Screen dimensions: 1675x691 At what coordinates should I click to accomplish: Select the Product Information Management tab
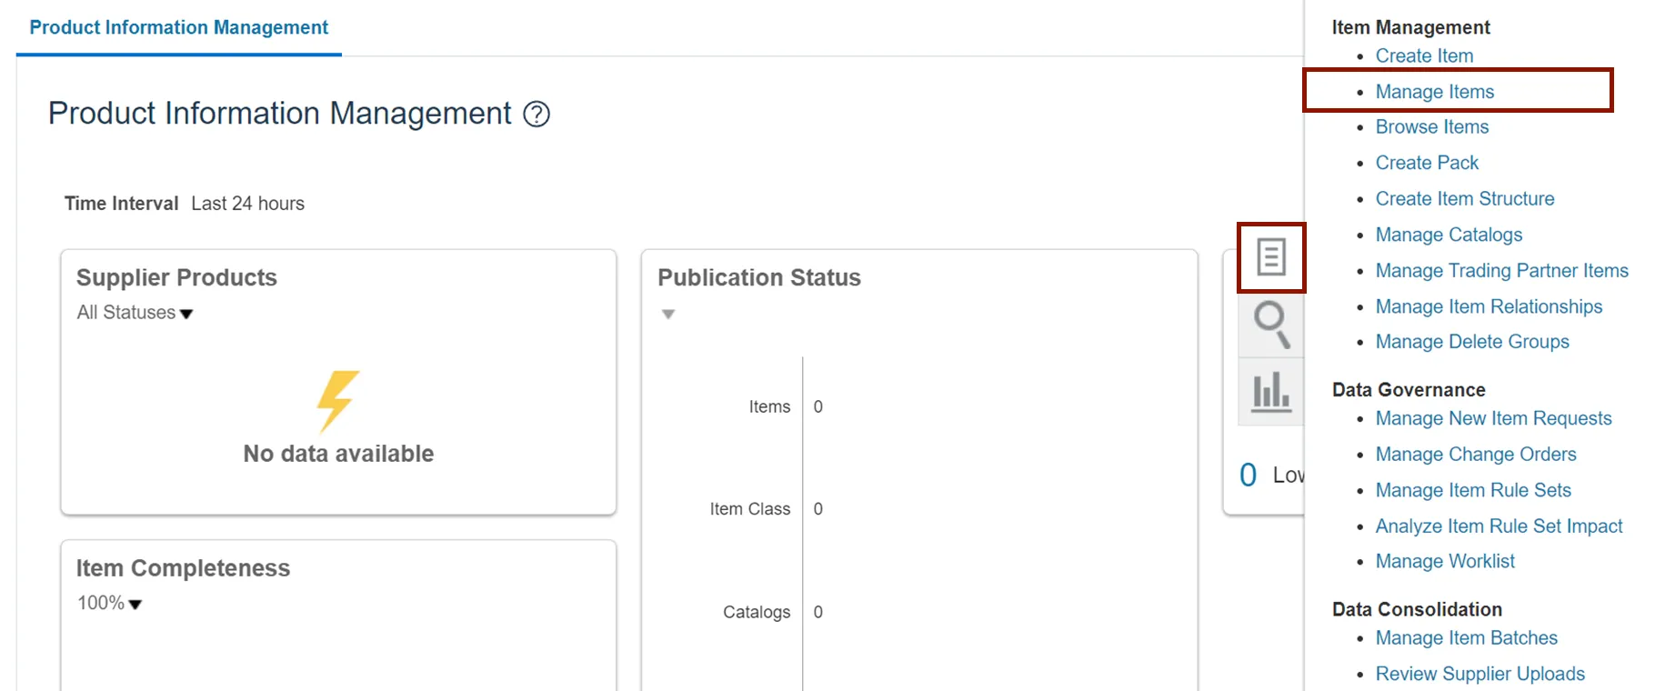pyautogui.click(x=179, y=27)
